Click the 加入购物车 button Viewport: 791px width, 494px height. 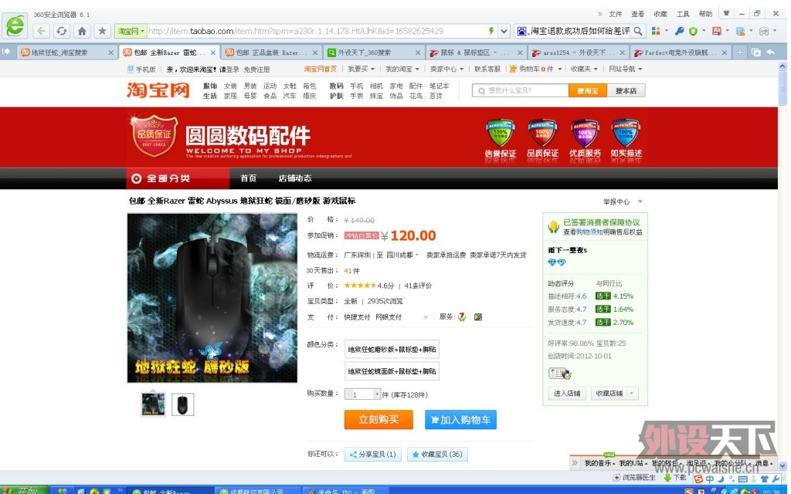tap(460, 419)
